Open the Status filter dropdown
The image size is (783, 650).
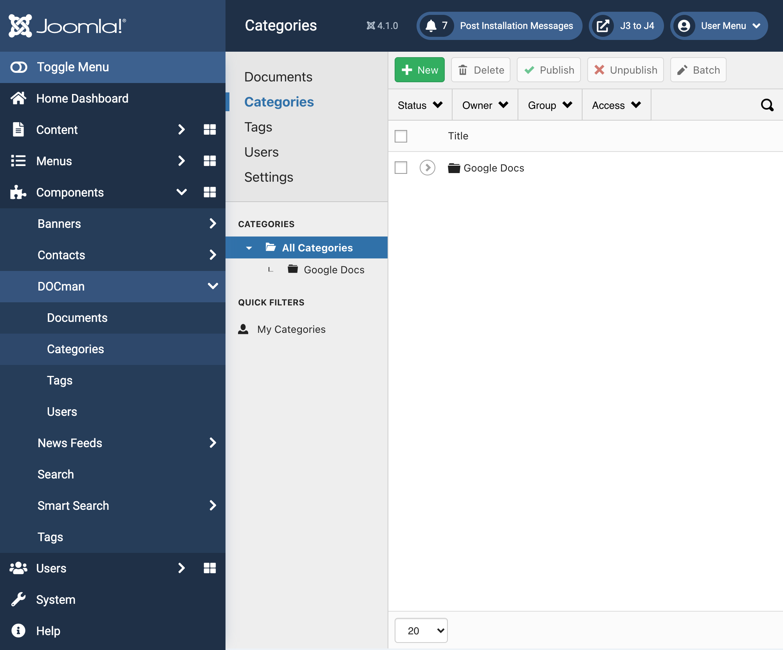[x=420, y=105]
